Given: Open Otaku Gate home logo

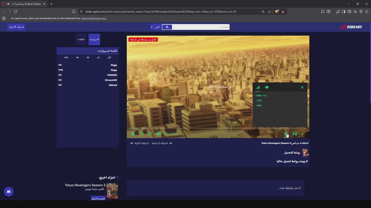Looking at the screenshot, I should point(351,27).
